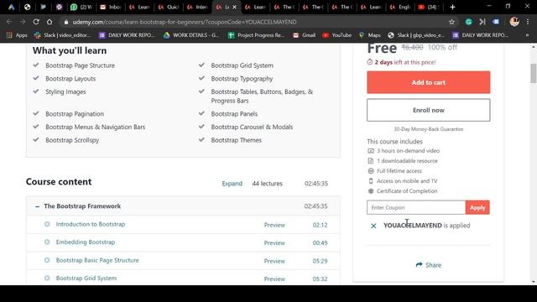The height and width of the screenshot is (302, 537).
Task: Click the Full lifetime access text
Action: [x=399, y=171]
